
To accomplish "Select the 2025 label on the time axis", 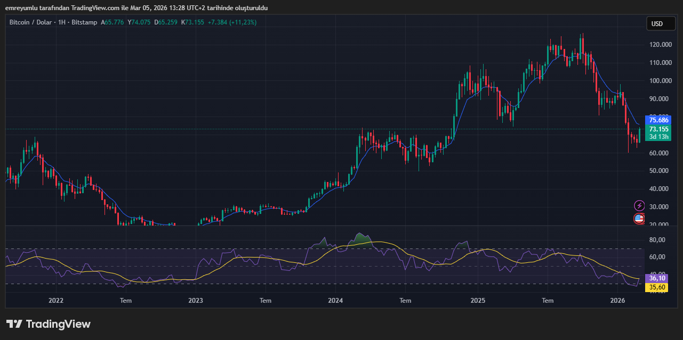I will point(478,301).
